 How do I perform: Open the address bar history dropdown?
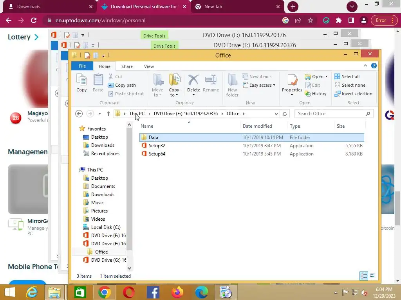[x=276, y=114]
